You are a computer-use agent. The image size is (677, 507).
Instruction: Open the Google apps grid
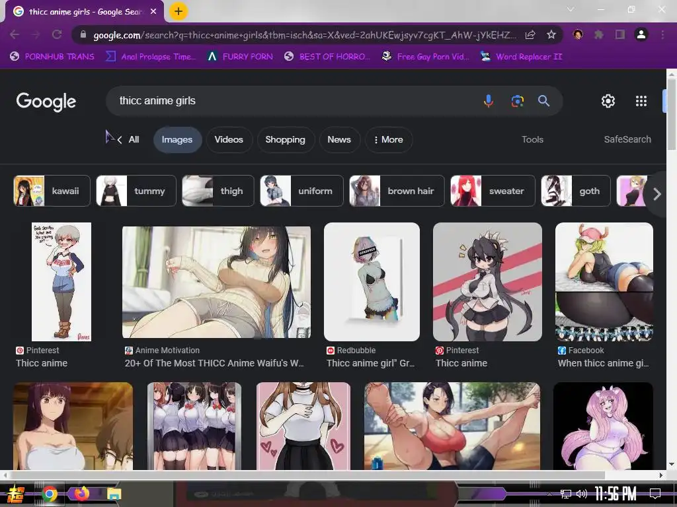point(641,101)
